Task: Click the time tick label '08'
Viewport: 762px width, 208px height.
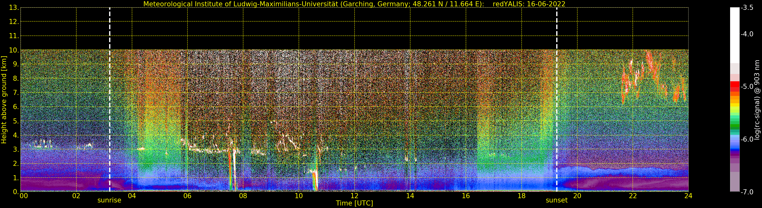Action: (243, 196)
